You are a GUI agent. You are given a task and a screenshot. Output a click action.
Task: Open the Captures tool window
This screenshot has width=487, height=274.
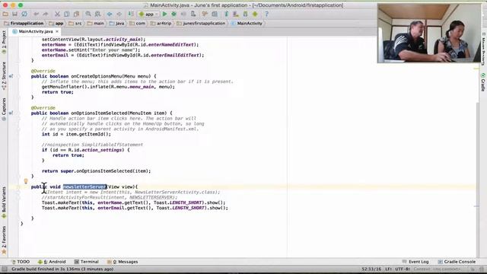coord(4,110)
